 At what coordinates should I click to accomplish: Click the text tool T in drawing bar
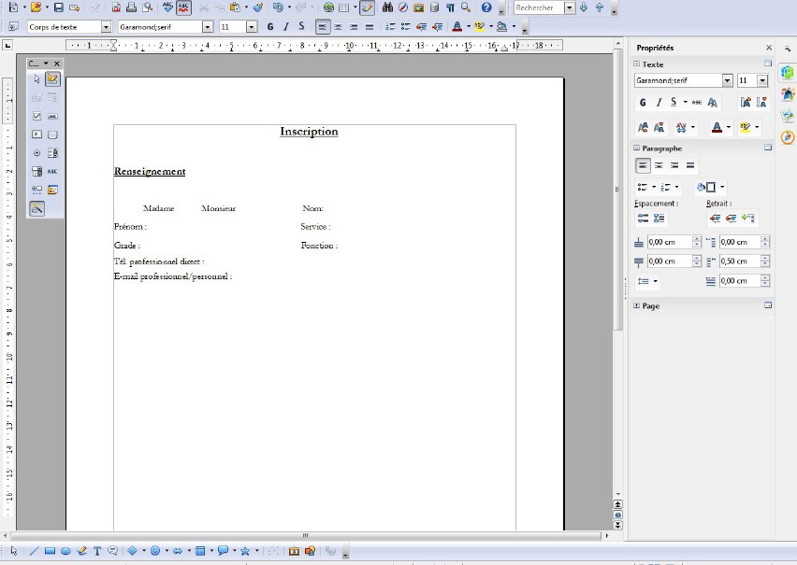tap(97, 551)
